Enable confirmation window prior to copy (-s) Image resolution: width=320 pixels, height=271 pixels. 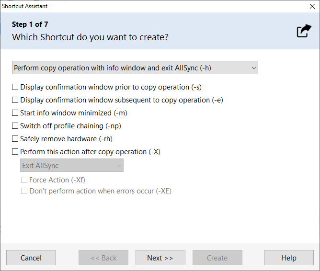15,87
